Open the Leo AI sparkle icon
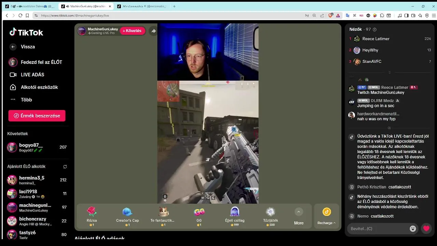437x246 pixels. (420, 15)
